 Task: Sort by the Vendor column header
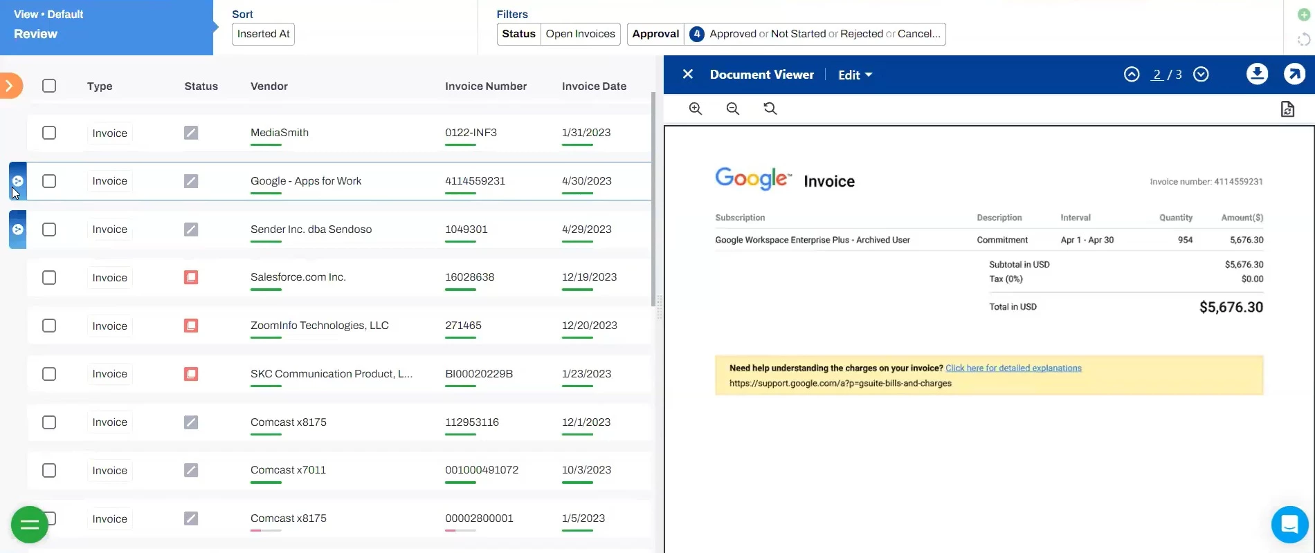(x=269, y=86)
